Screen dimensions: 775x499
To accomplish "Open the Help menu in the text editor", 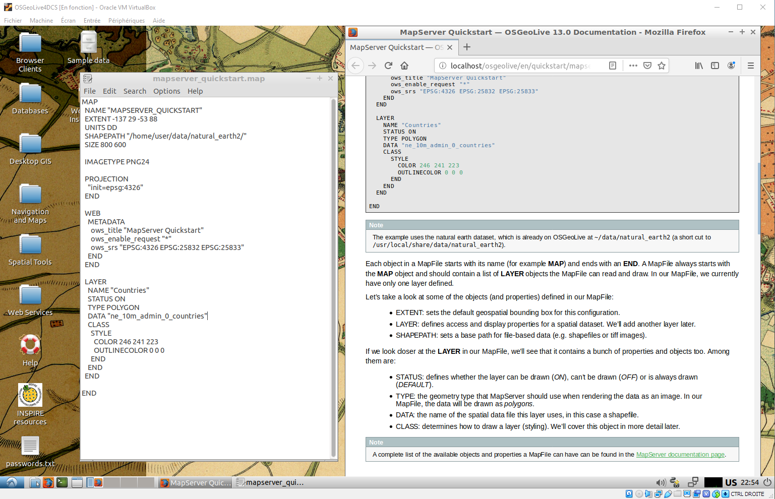I will click(195, 91).
